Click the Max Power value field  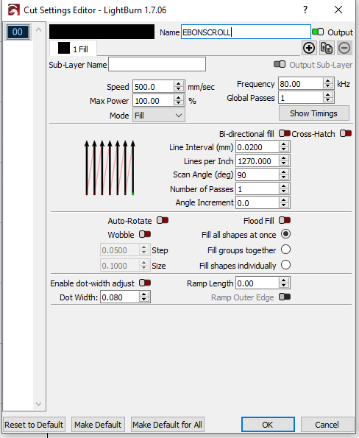coord(153,101)
